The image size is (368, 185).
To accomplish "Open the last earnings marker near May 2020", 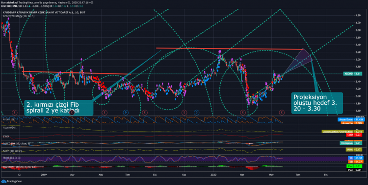I will pyautogui.click(x=282, y=113).
